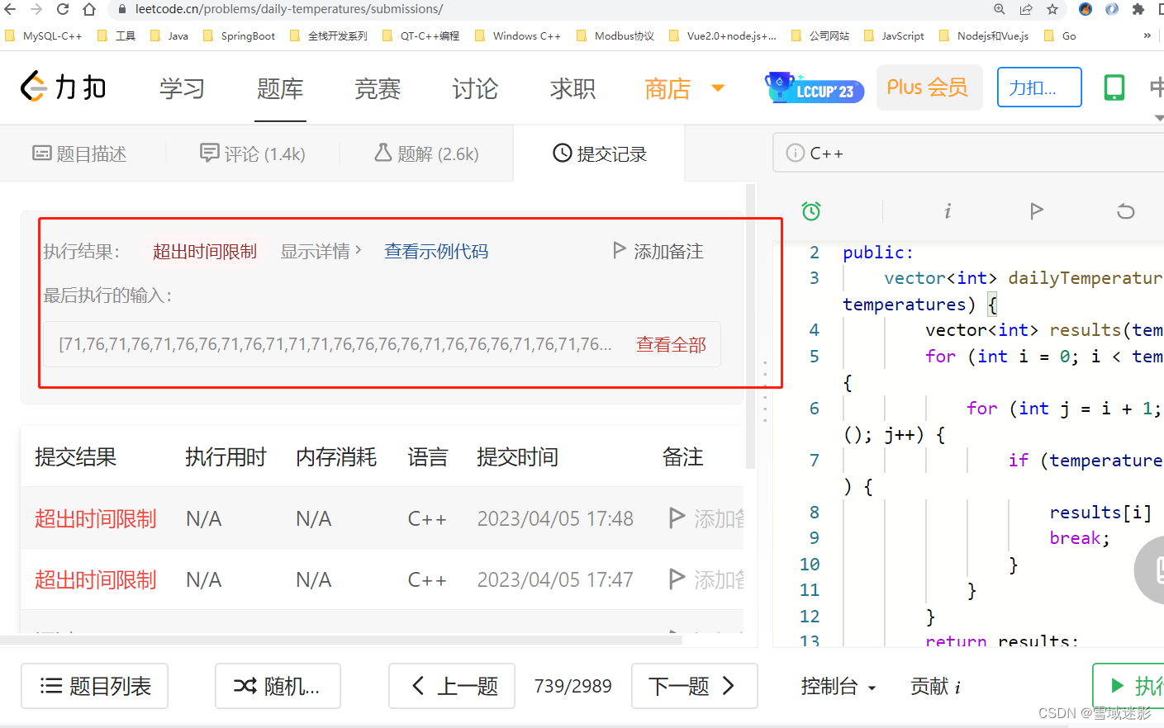
Task: Switch to the 提交记录 tab
Action: click(600, 154)
